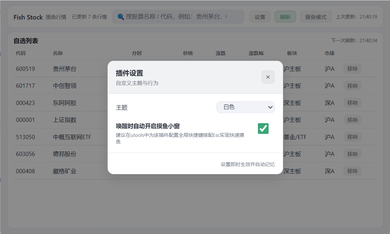Remove 中创智领 from the list

(x=352, y=86)
